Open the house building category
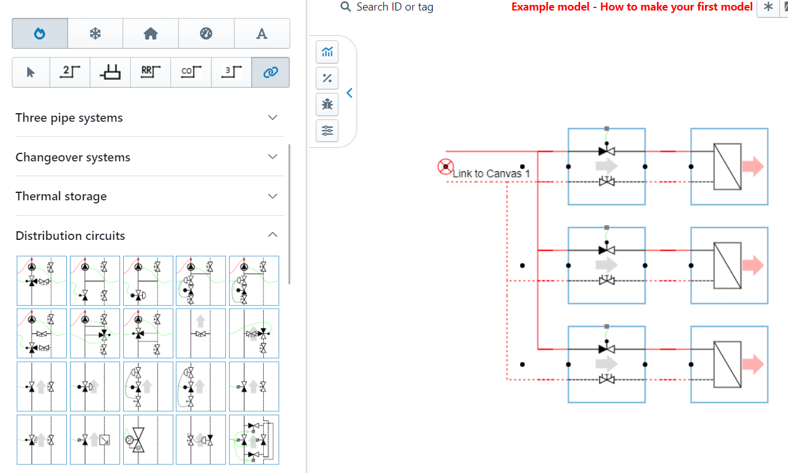This screenshot has width=788, height=473. click(150, 33)
